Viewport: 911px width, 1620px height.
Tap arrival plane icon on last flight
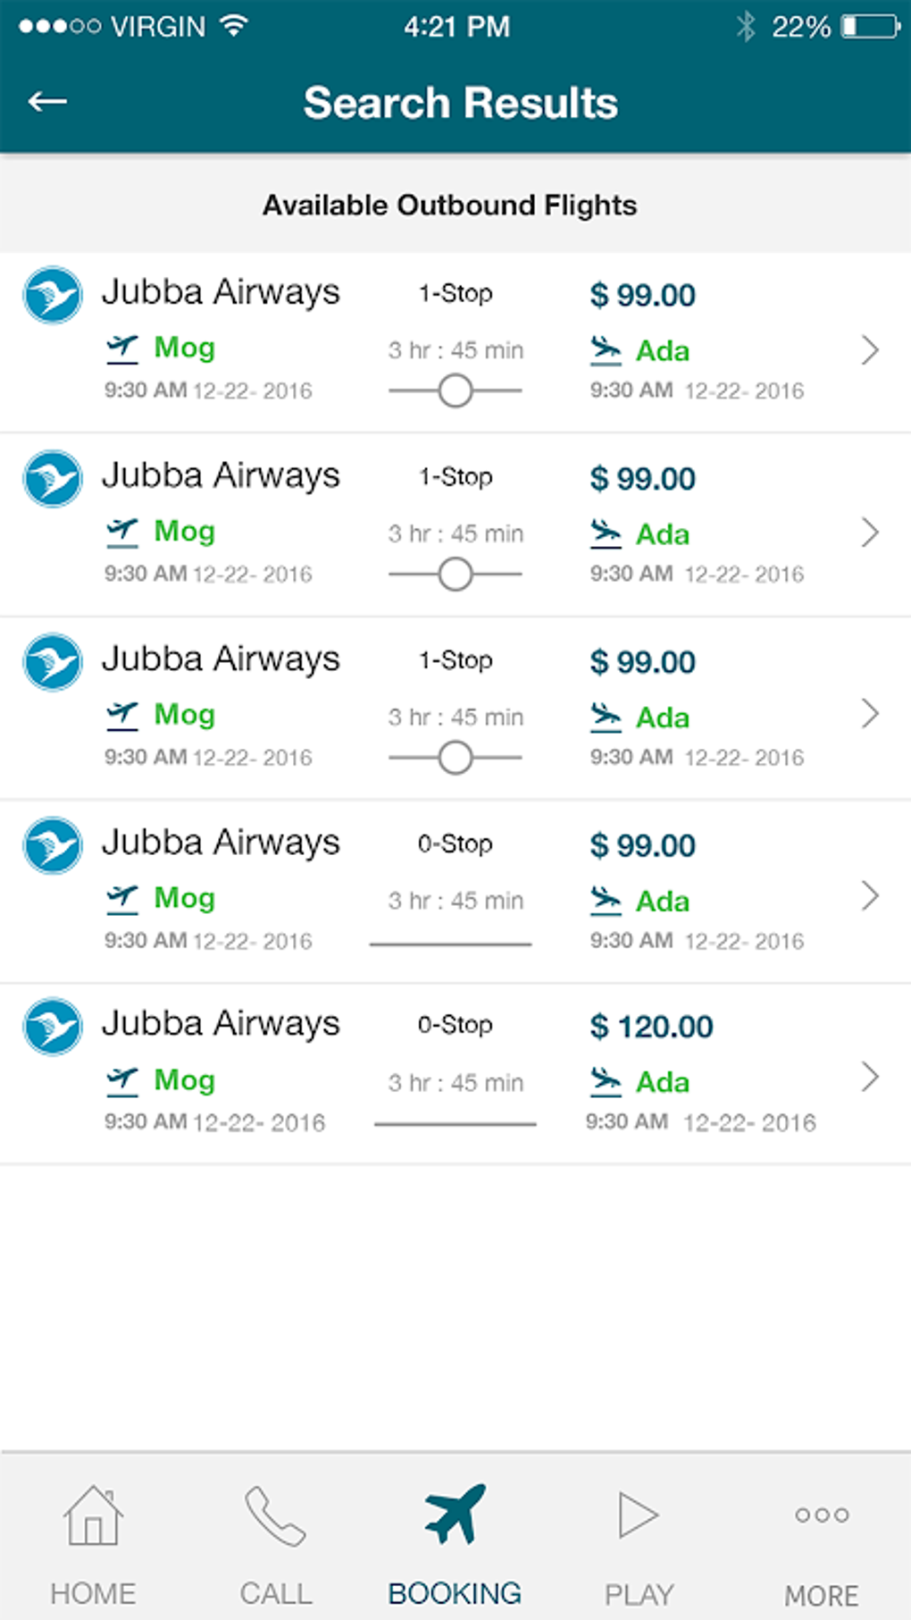(606, 1081)
